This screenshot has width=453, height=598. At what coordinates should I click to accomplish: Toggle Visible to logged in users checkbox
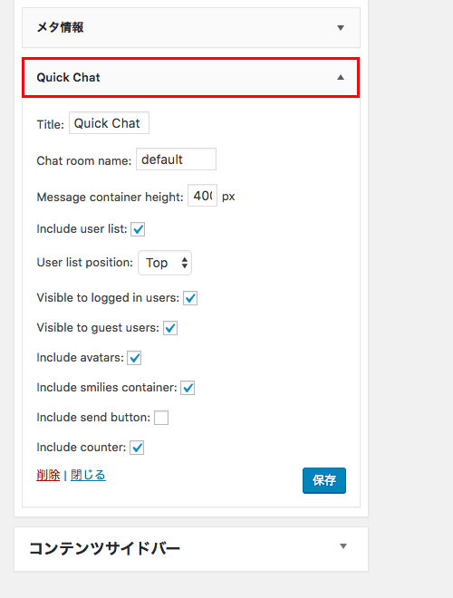(x=190, y=298)
